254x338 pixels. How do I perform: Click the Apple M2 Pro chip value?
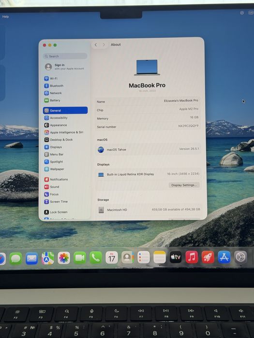click(189, 109)
